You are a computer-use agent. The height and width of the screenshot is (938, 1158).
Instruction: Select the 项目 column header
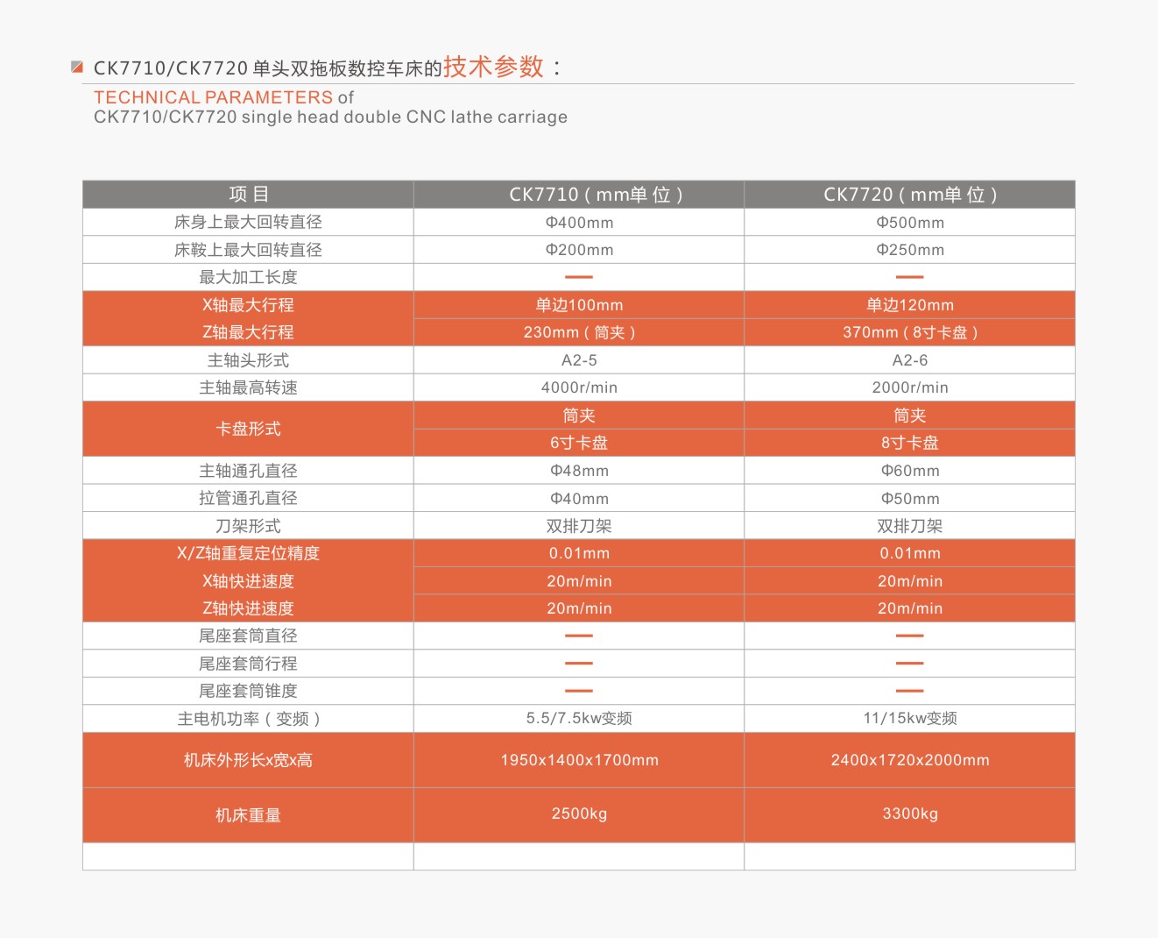[248, 195]
